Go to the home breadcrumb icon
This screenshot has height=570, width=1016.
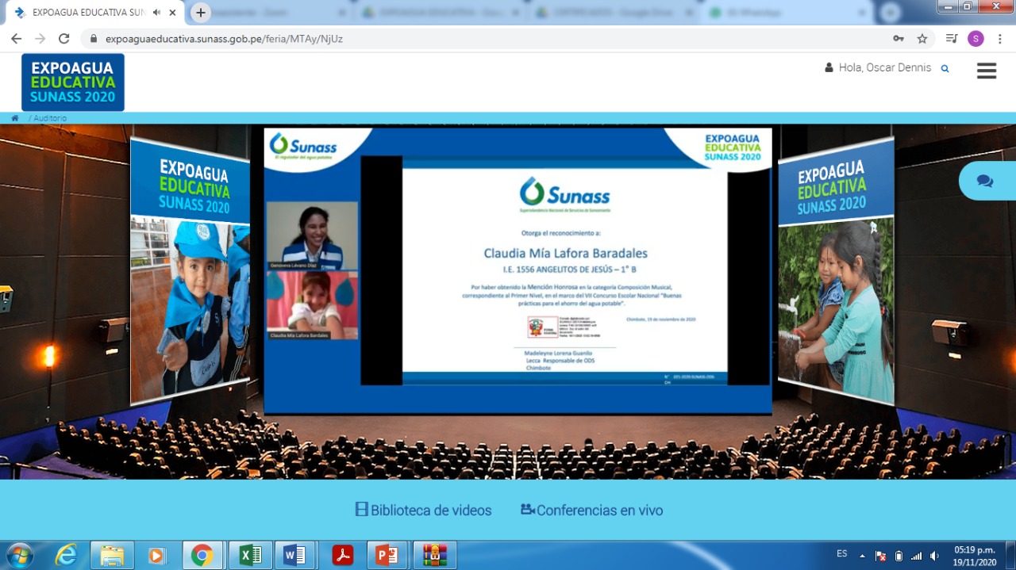pyautogui.click(x=15, y=118)
